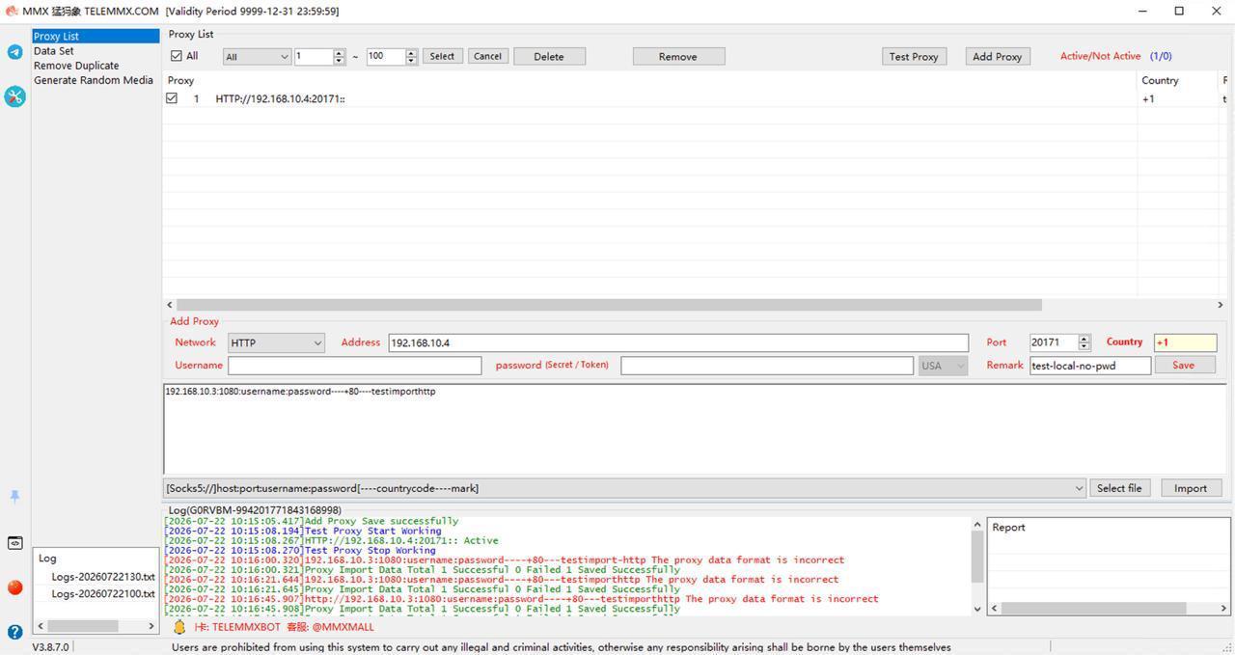
Task: Open Logs-20260722130.txt log file
Action: coord(102,577)
